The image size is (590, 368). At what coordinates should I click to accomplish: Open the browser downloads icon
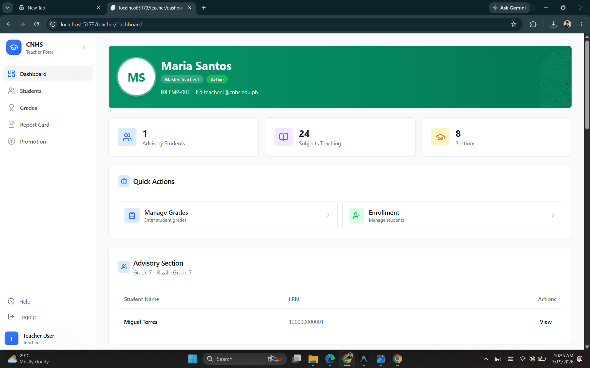tap(553, 24)
